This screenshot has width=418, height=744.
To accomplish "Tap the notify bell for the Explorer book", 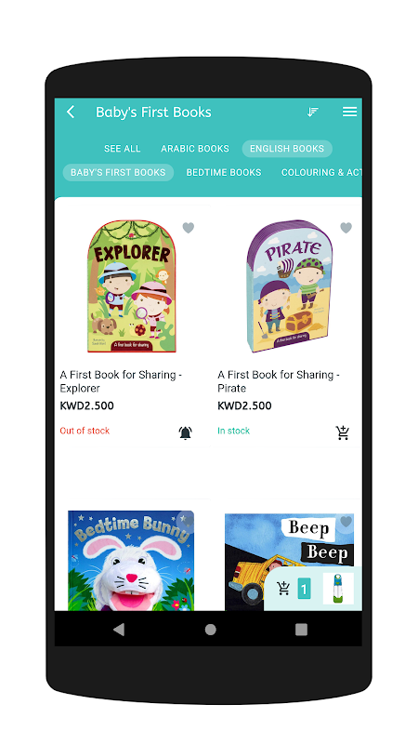I will coord(185,432).
